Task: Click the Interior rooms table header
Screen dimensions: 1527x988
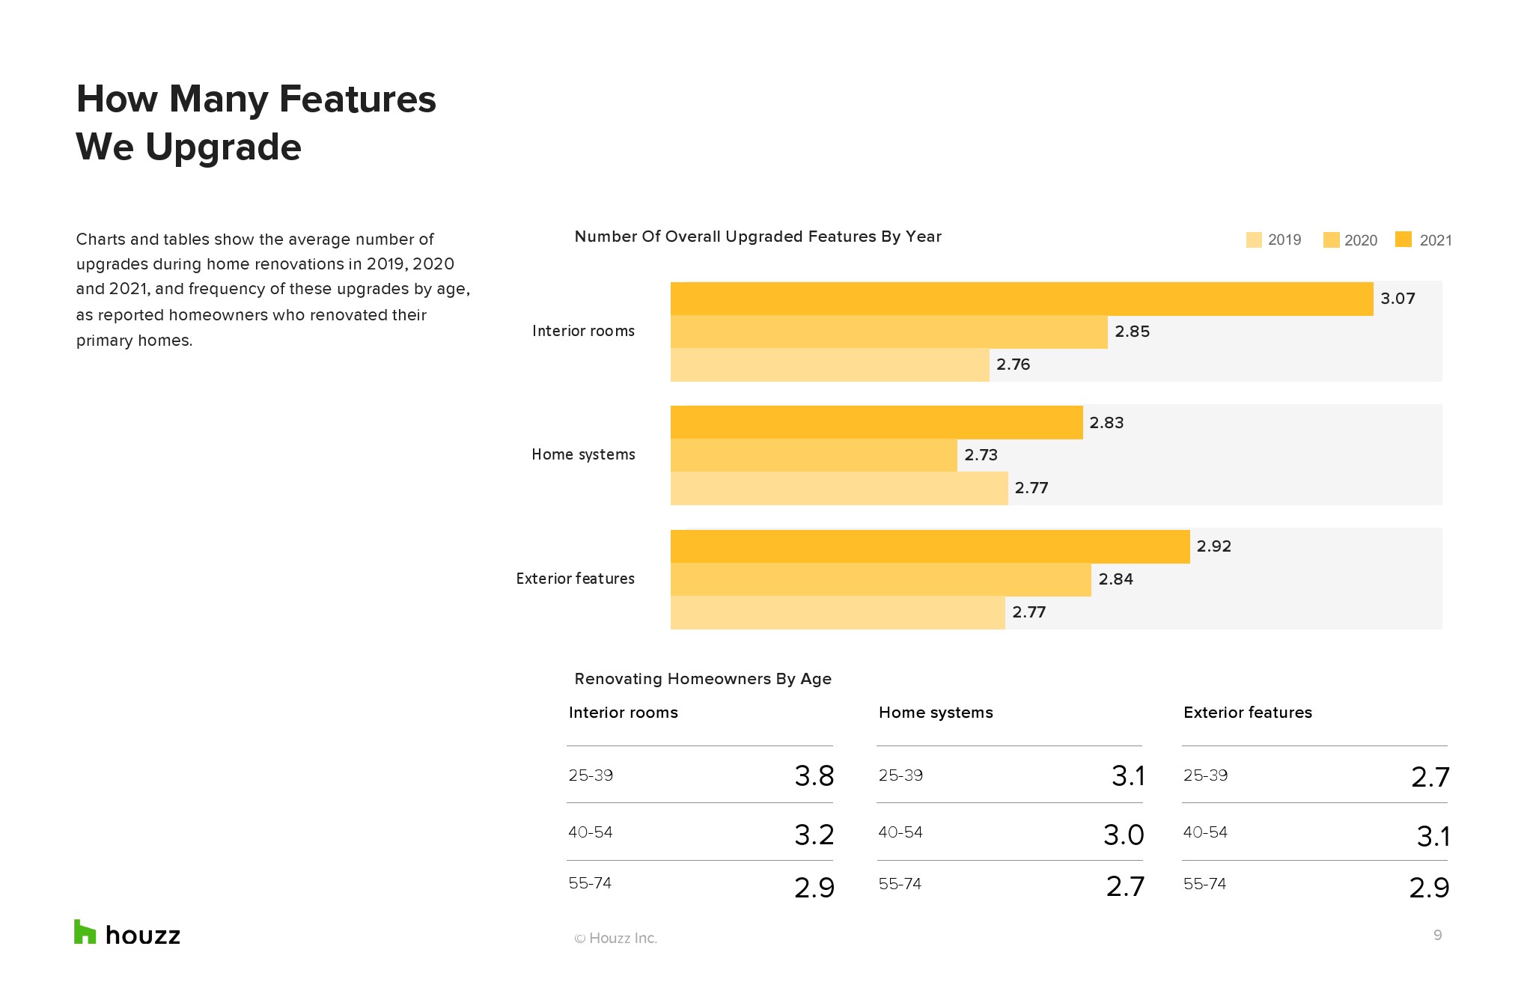Action: point(623,713)
